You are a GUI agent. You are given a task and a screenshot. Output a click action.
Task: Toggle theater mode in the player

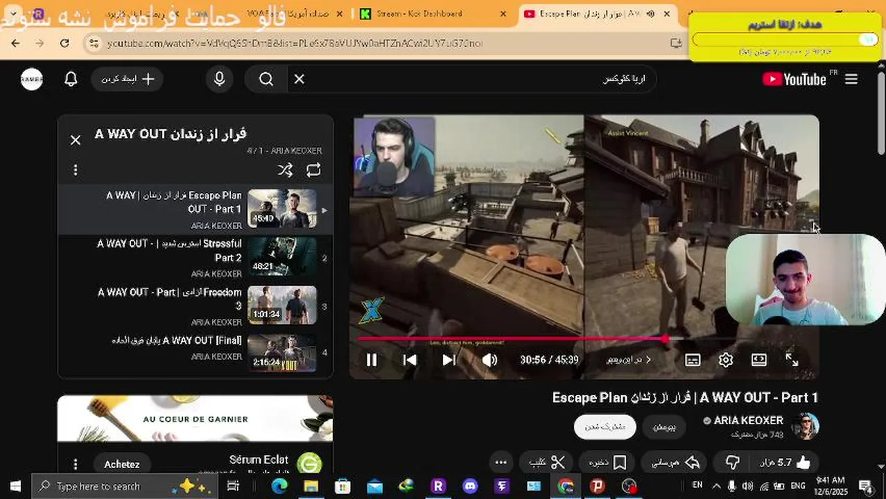click(759, 360)
